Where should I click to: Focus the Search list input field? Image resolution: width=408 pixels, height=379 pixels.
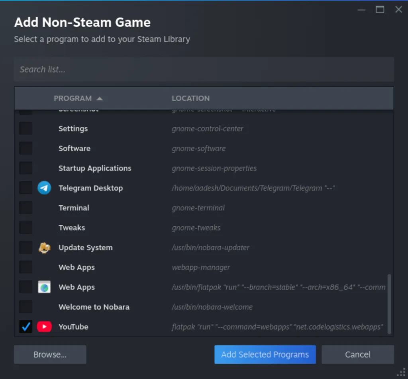[204, 69]
